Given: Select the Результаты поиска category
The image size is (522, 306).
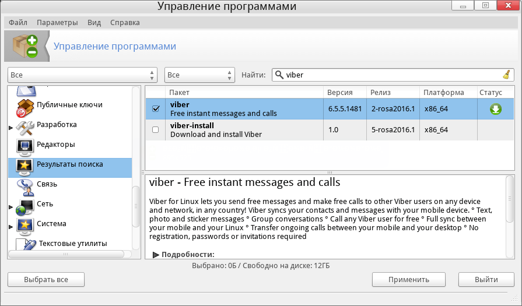Looking at the screenshot, I should tap(70, 164).
